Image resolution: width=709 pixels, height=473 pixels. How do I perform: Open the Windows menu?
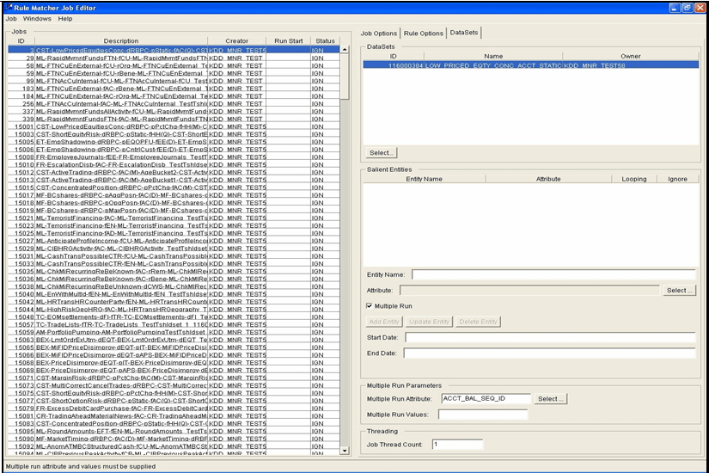pos(37,19)
